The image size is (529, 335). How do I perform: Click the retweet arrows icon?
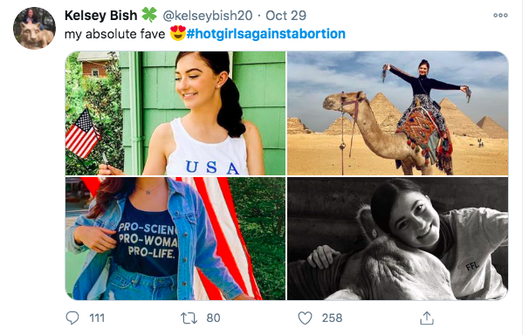[189, 318]
